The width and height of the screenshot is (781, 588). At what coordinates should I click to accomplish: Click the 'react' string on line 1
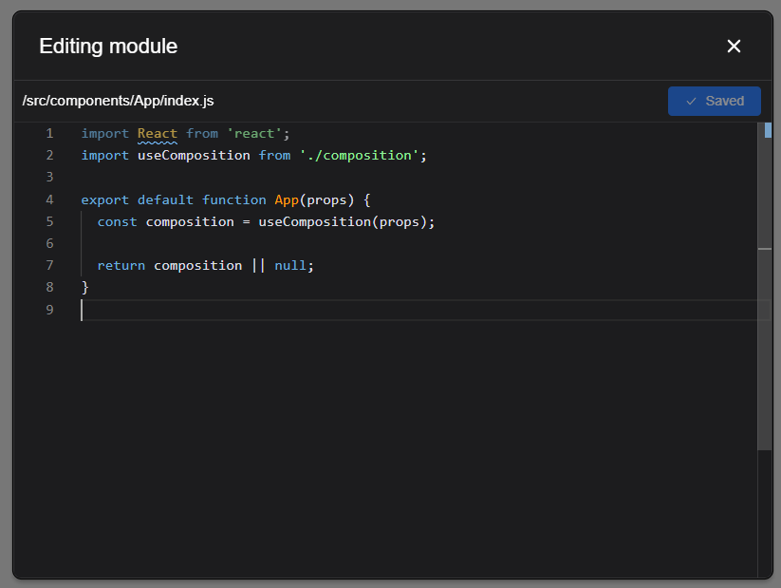[254, 134]
